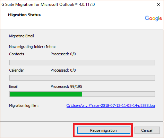Click the 'Calendar' label
The height and width of the screenshot is (138, 164).
pos(17,70)
